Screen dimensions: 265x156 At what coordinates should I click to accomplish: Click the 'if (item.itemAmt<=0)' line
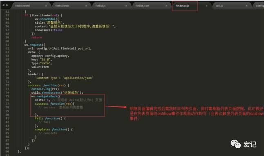pos(43,15)
